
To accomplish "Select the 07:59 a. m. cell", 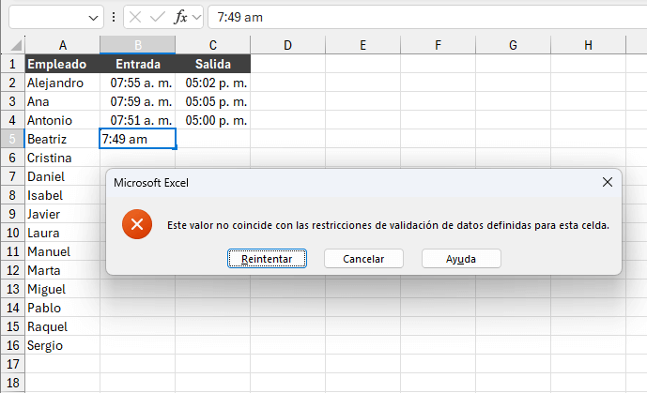I will 137,101.
